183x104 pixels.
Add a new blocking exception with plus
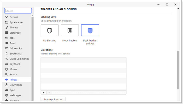coord(44,93)
